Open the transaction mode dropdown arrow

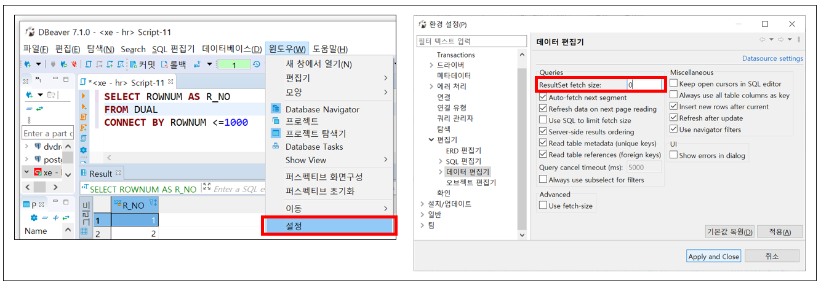tap(209, 64)
